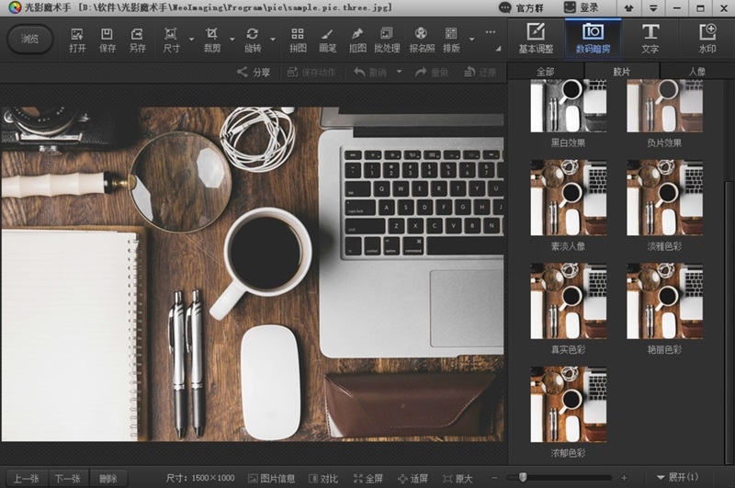Toggle 对比 (Compare) view in status bar
The height and width of the screenshot is (488, 735).
[x=322, y=478]
